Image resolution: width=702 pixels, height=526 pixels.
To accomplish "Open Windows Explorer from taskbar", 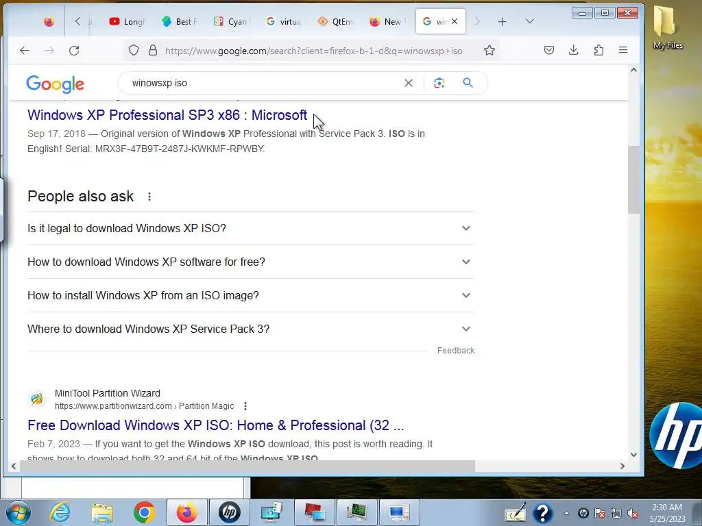I will pyautogui.click(x=102, y=512).
